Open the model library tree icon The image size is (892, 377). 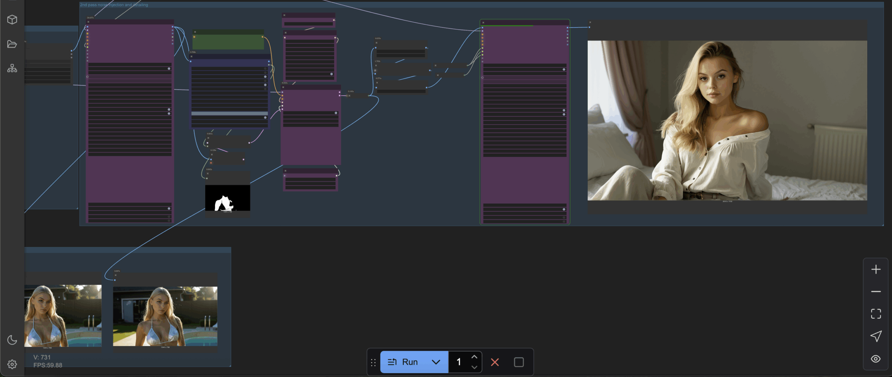(12, 68)
